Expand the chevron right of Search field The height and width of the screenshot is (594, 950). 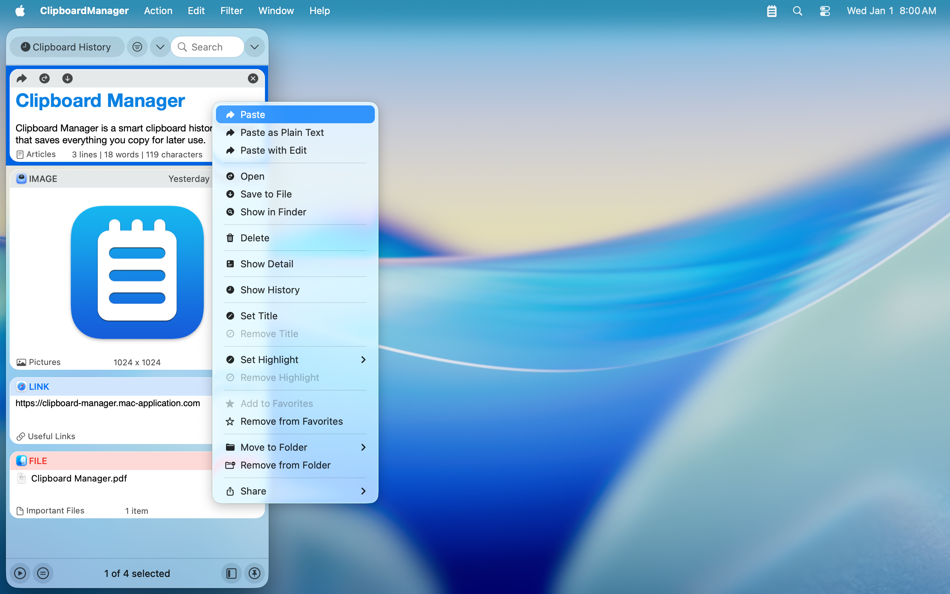pyautogui.click(x=254, y=47)
